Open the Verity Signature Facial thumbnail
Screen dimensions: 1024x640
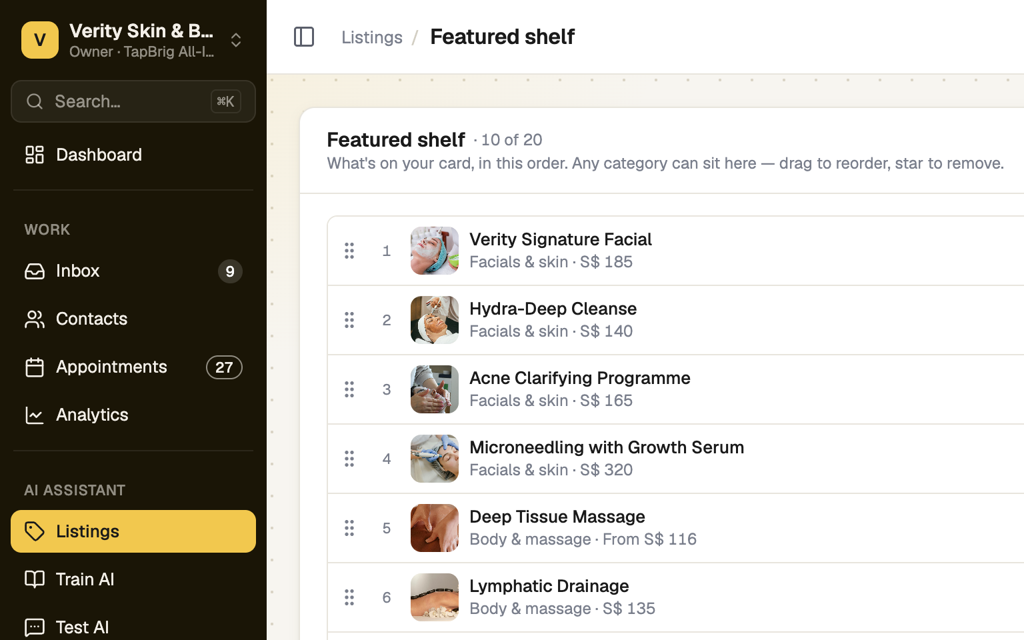pos(435,251)
